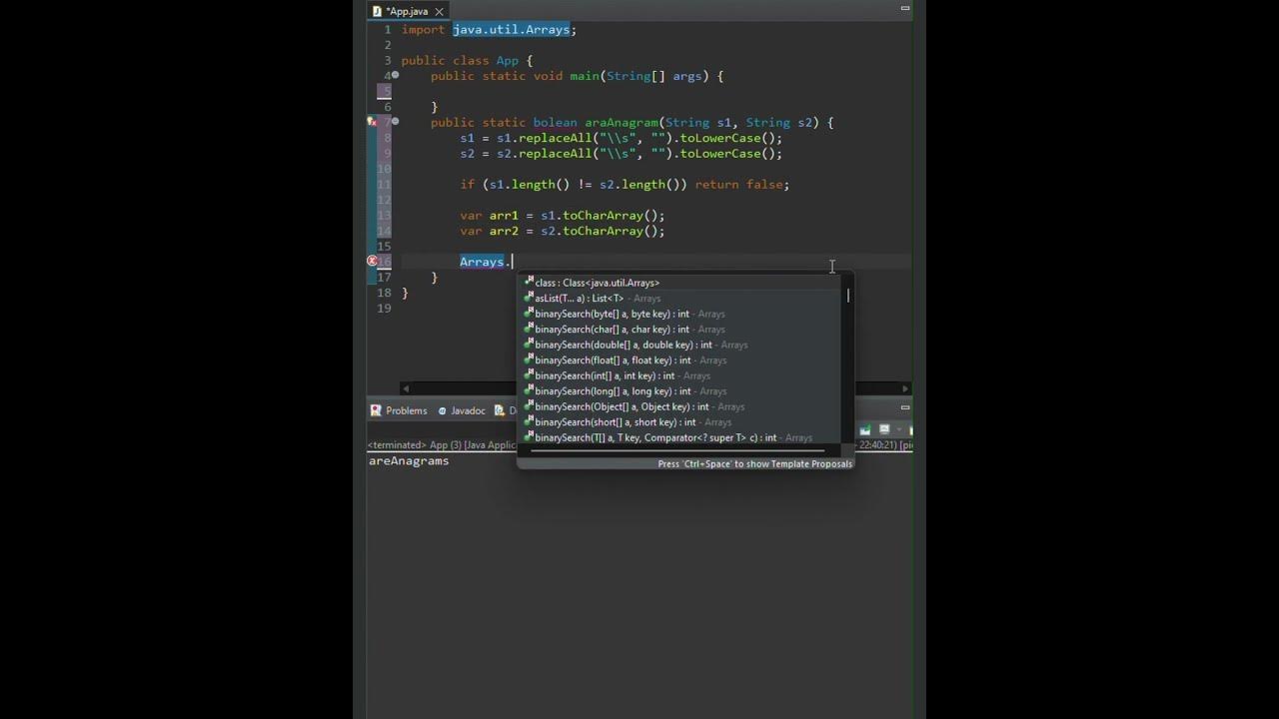Click the proposal list horizontal scrollbar
The image size is (1279, 719).
tap(679, 451)
